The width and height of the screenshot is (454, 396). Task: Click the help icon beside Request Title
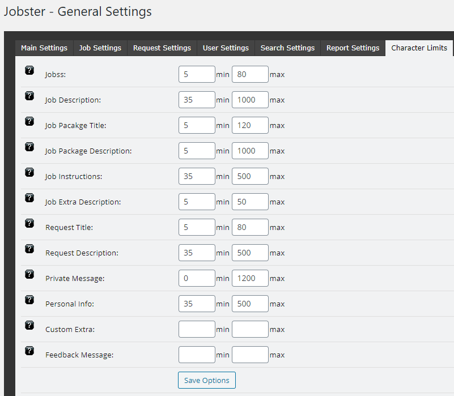[29, 223]
